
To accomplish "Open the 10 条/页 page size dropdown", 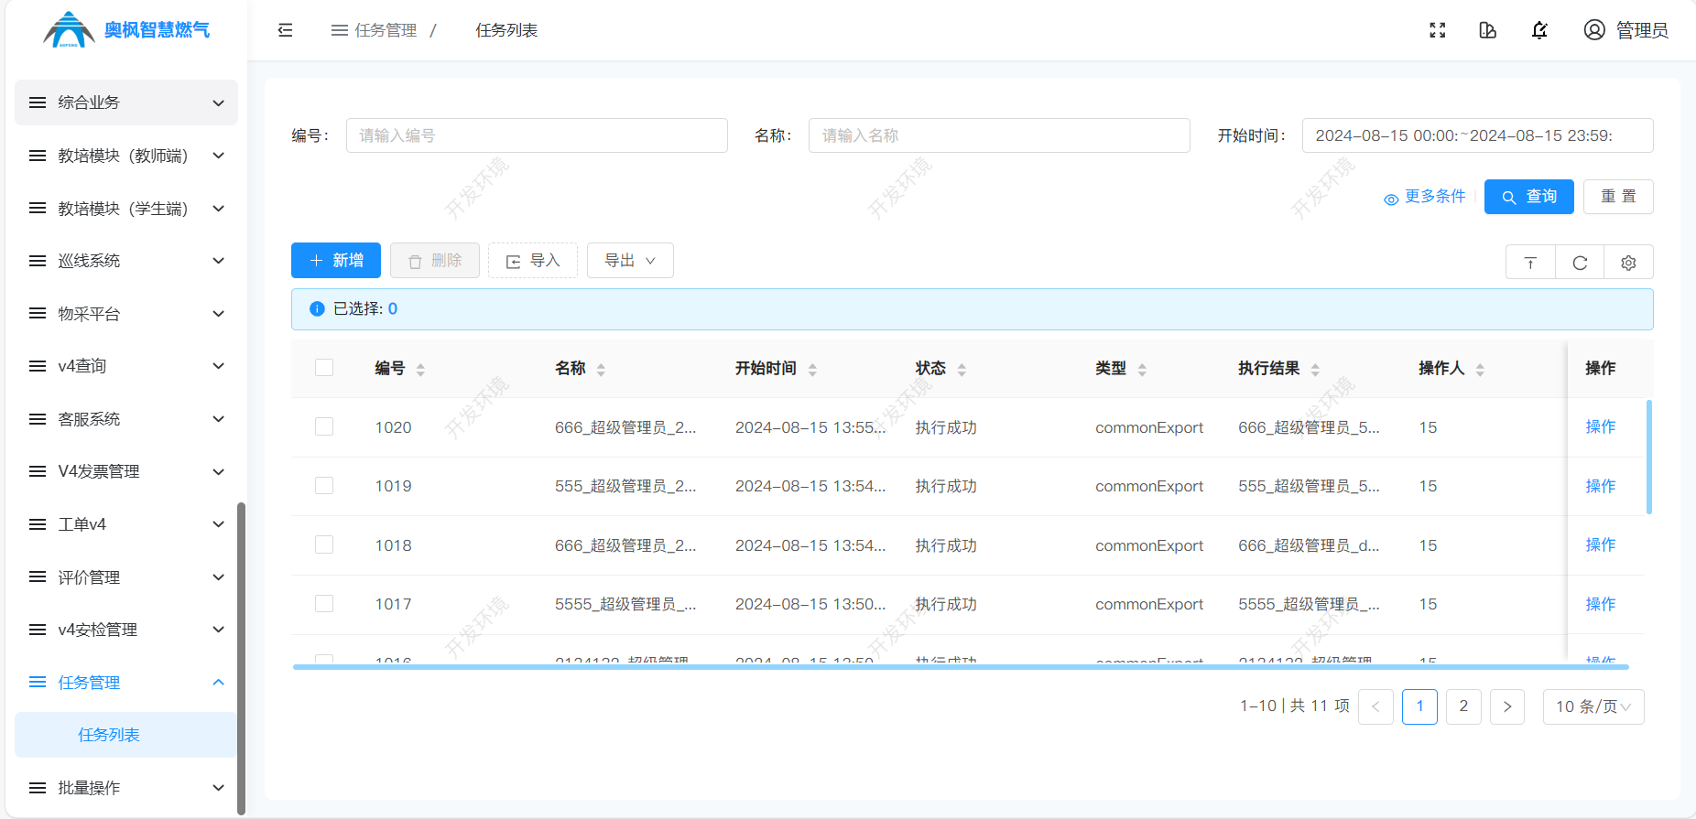I will (1593, 706).
